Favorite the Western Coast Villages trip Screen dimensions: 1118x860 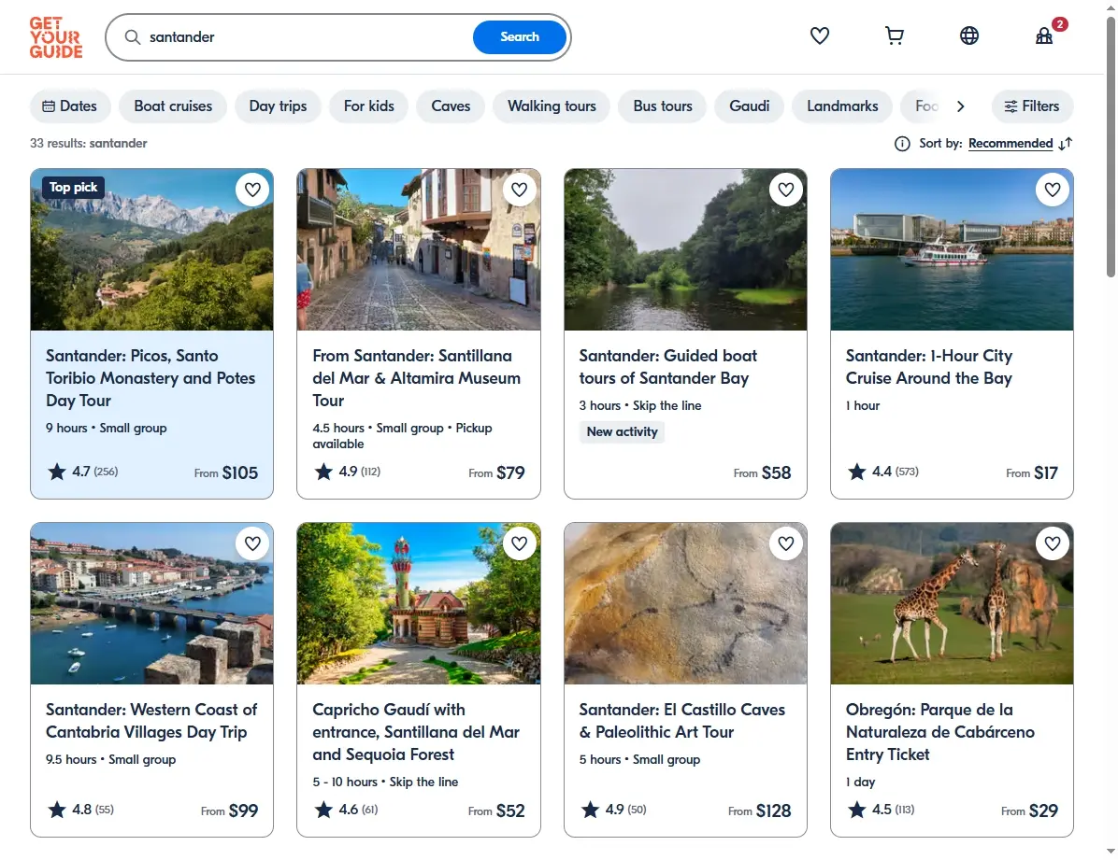coord(252,543)
